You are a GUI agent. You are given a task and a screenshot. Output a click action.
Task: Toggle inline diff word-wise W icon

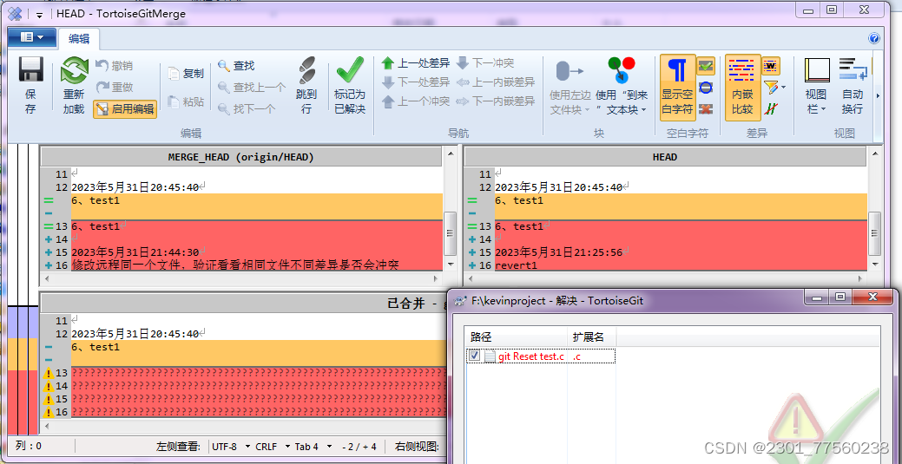tap(771, 66)
